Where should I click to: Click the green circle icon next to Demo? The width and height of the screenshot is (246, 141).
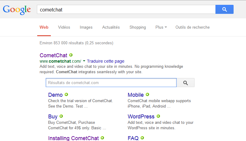coord(66,95)
